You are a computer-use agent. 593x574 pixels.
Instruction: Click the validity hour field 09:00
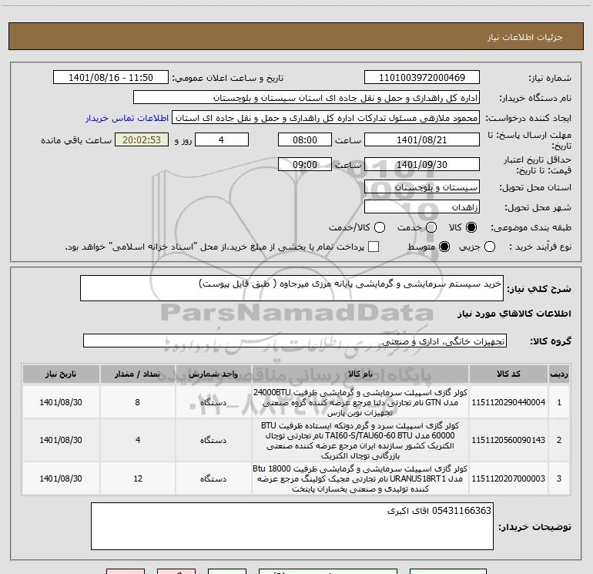305,164
